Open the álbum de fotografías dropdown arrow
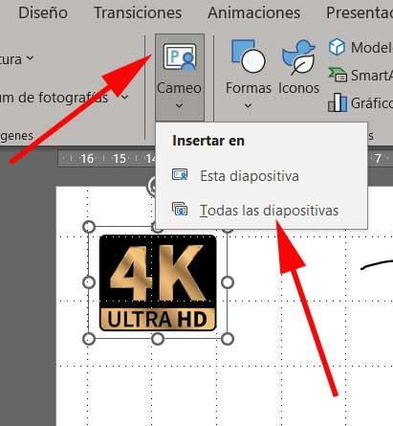Image resolution: width=393 pixels, height=426 pixels. [x=125, y=97]
